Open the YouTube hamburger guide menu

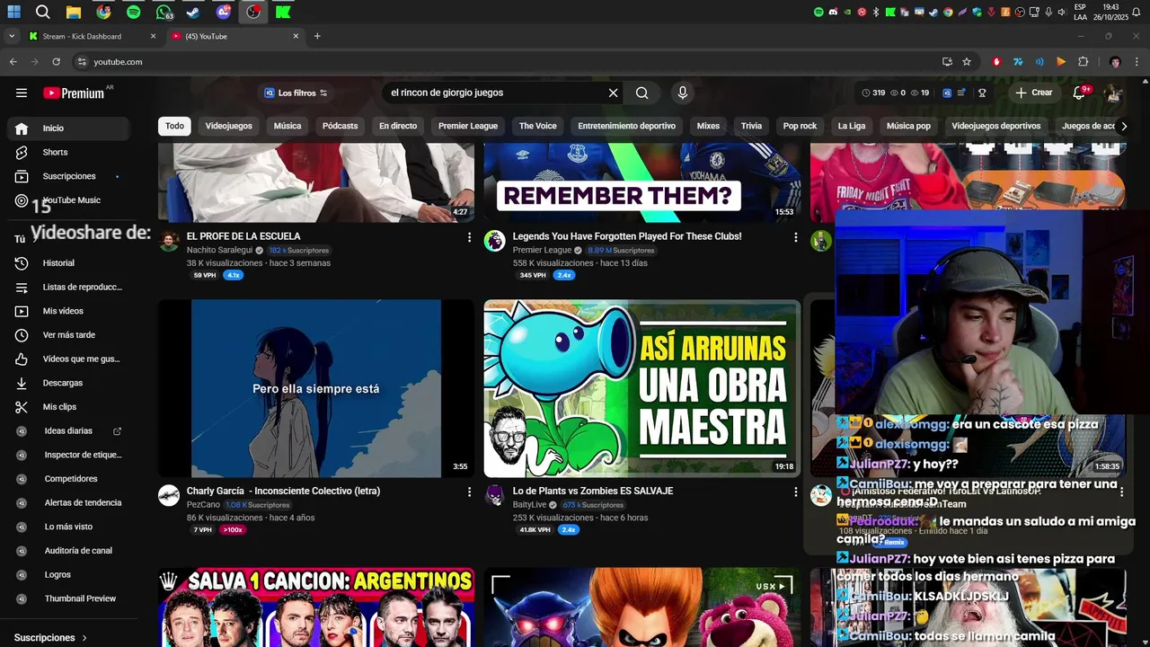22,93
